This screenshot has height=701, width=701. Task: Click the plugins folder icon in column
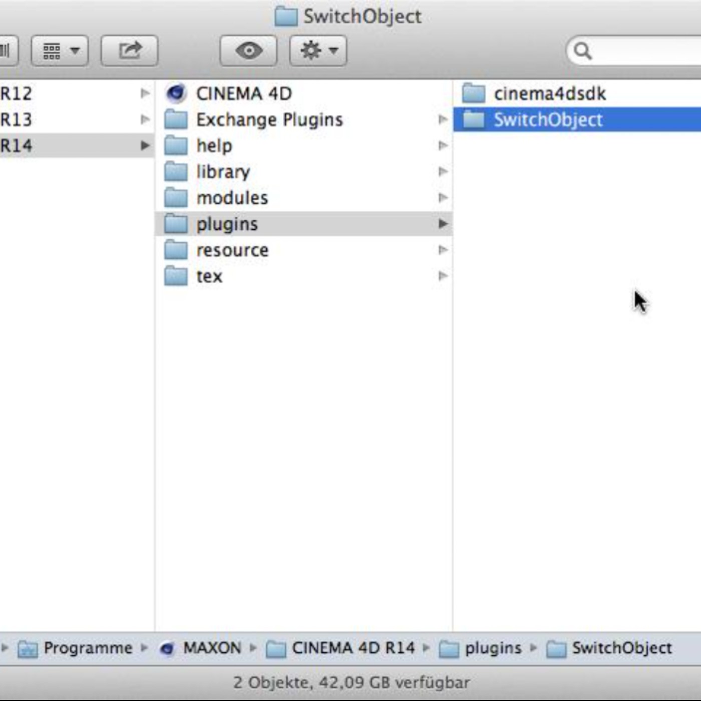[x=176, y=223]
